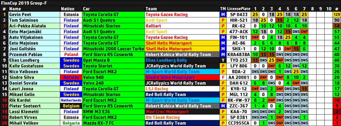This screenshot has height=126, width=341.
Task: Click the 'Team' column header
Action: tap(182, 9)
